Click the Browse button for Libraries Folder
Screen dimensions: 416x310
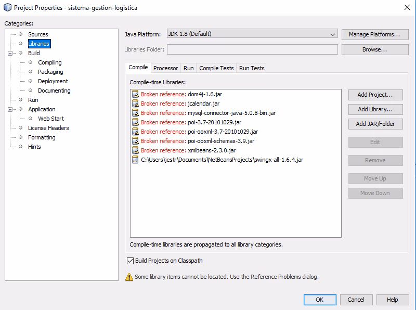[x=375, y=49]
